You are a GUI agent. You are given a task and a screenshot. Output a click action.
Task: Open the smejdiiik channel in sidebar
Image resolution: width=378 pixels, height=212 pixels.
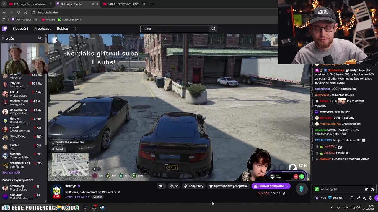pyautogui.click(x=23, y=197)
